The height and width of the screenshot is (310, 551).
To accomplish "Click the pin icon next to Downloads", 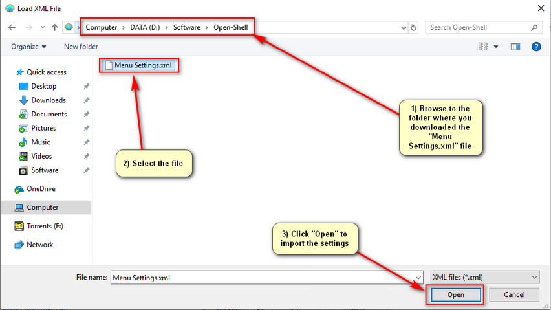I will 87,100.
